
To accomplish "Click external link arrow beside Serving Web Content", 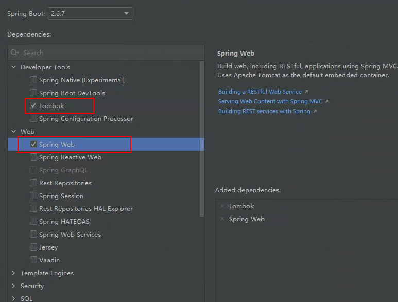I will pyautogui.click(x=327, y=102).
